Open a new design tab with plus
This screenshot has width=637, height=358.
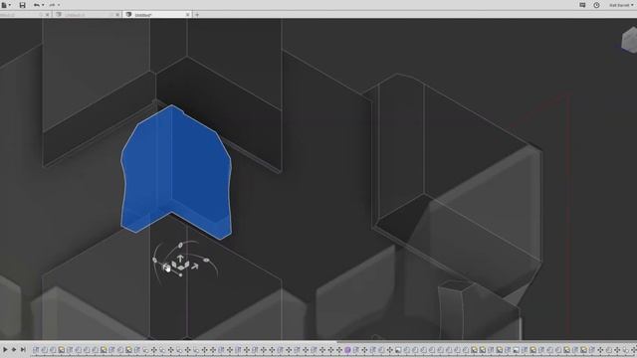(x=197, y=15)
